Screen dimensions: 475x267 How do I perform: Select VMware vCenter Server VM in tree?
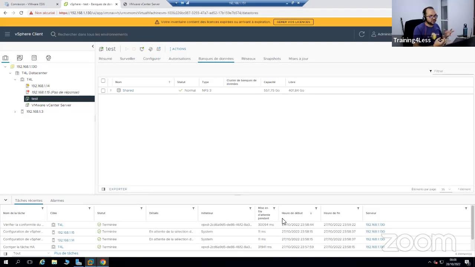pyautogui.click(x=51, y=105)
